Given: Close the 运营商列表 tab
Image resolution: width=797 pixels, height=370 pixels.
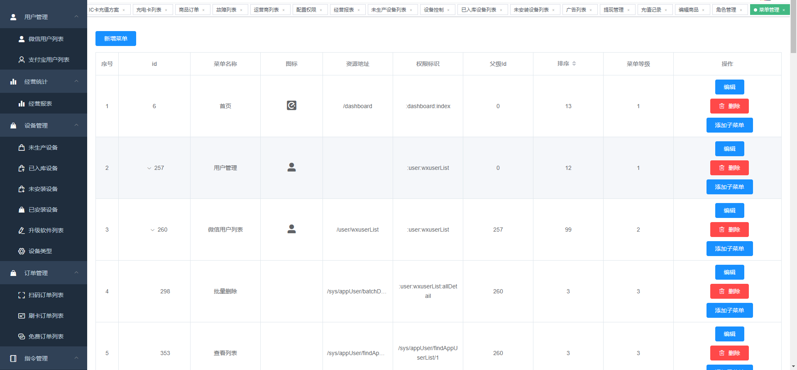Looking at the screenshot, I should [284, 10].
